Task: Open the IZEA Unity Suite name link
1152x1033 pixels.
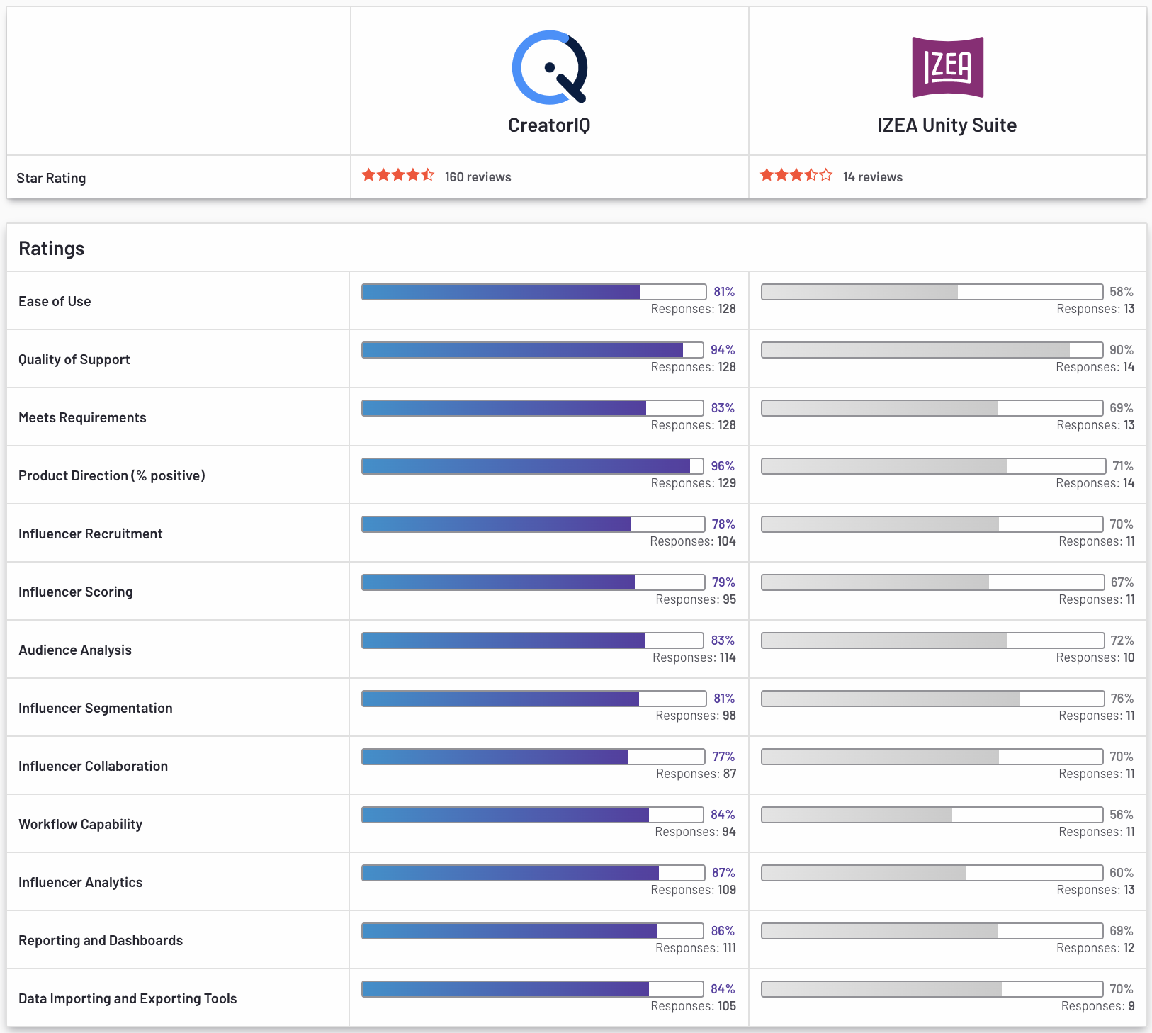Action: (x=947, y=125)
